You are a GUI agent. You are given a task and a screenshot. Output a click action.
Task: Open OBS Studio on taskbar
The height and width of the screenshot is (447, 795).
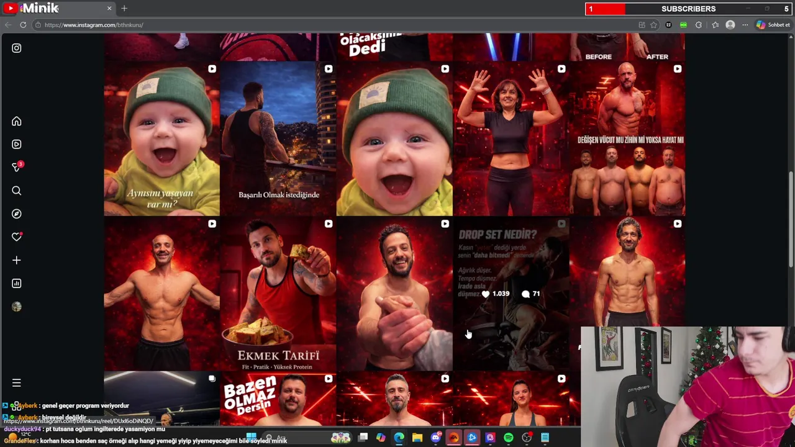[x=527, y=438]
